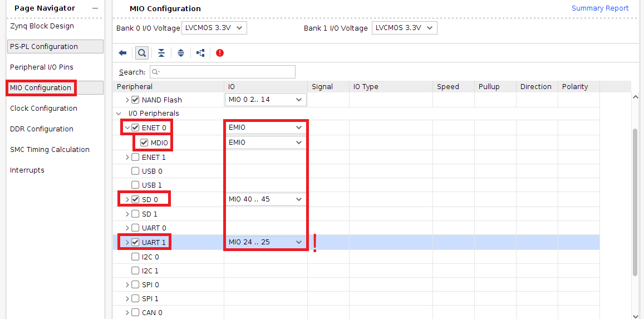644x319 pixels.
Task: Select MIO Configuration page
Action: [x=56, y=87]
